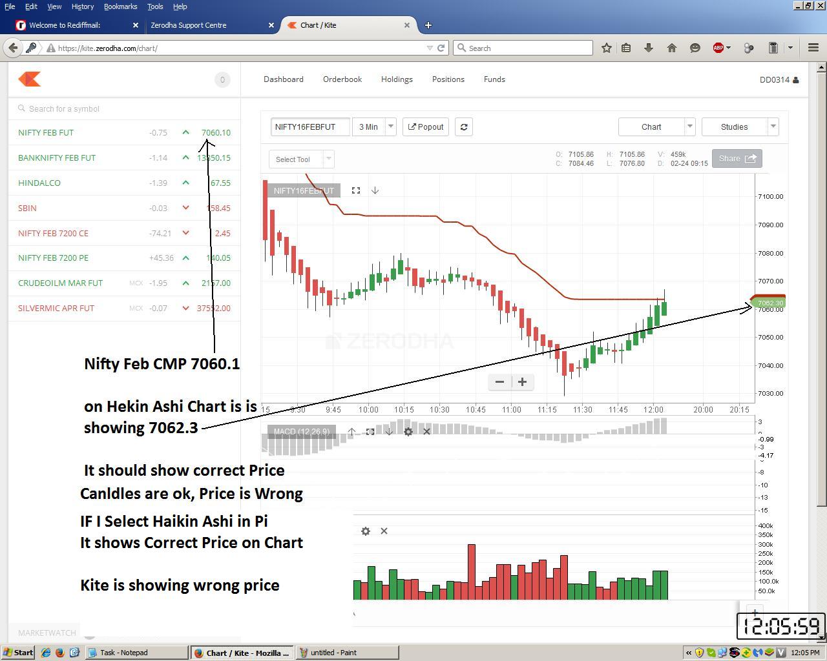Open a new browser tab with plus
The width and height of the screenshot is (827, 661).
coord(428,25)
